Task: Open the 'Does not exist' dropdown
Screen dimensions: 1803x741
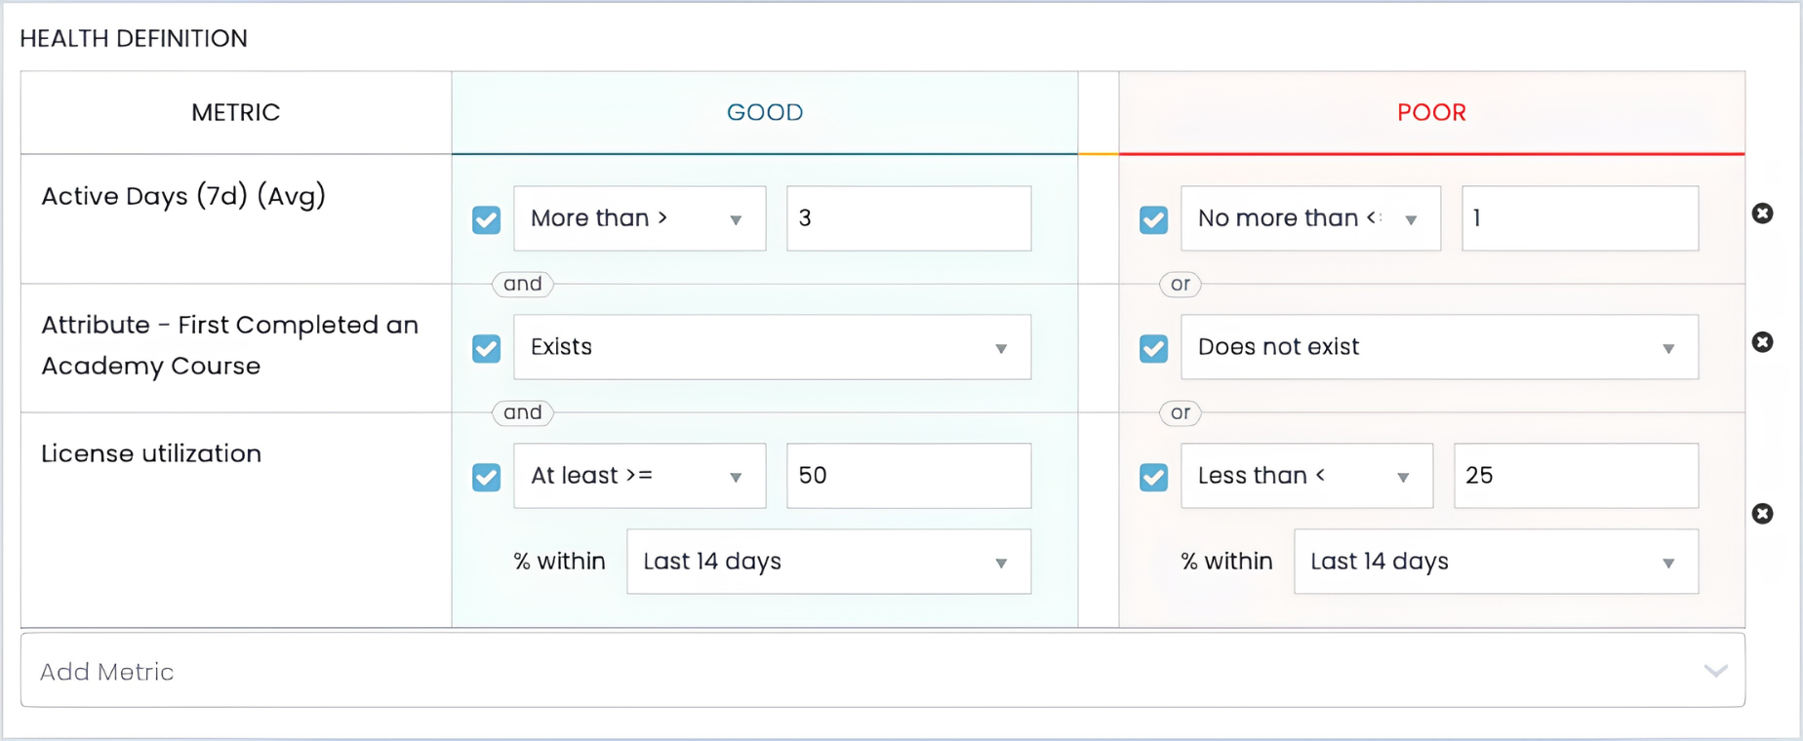Action: tap(1439, 347)
